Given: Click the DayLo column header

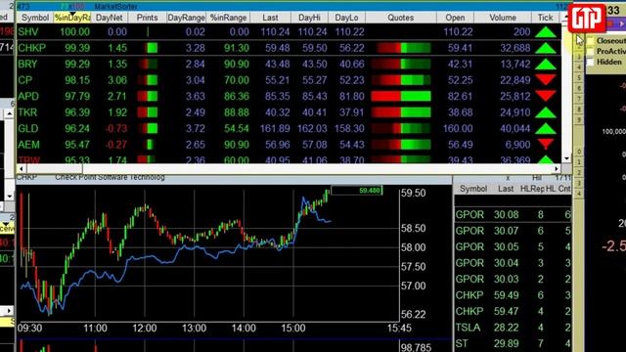Looking at the screenshot, I should tap(346, 18).
